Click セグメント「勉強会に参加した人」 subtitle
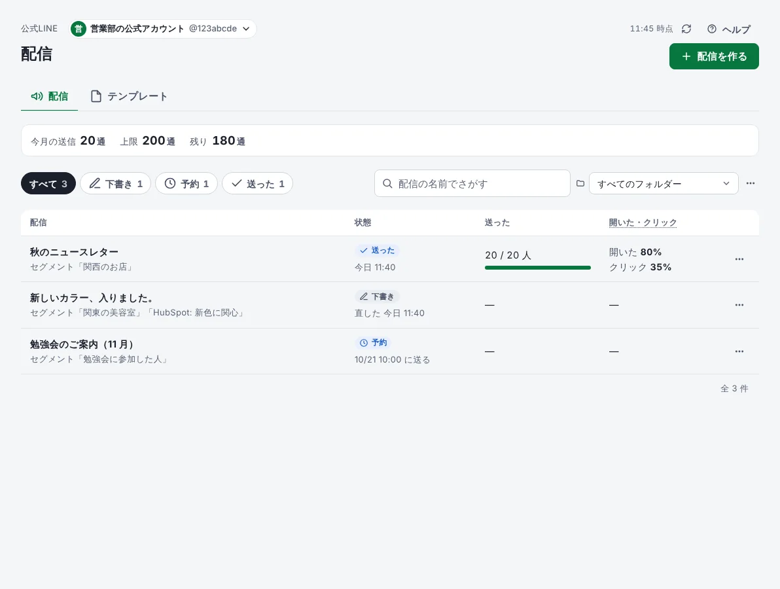Image resolution: width=780 pixels, height=589 pixels. (x=100, y=359)
